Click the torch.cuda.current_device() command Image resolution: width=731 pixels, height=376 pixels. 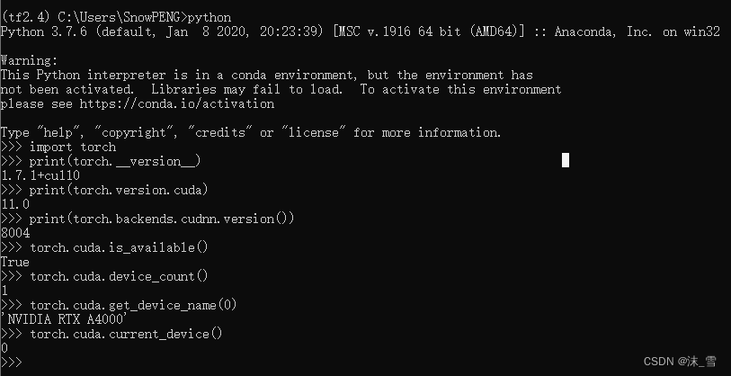126,334
